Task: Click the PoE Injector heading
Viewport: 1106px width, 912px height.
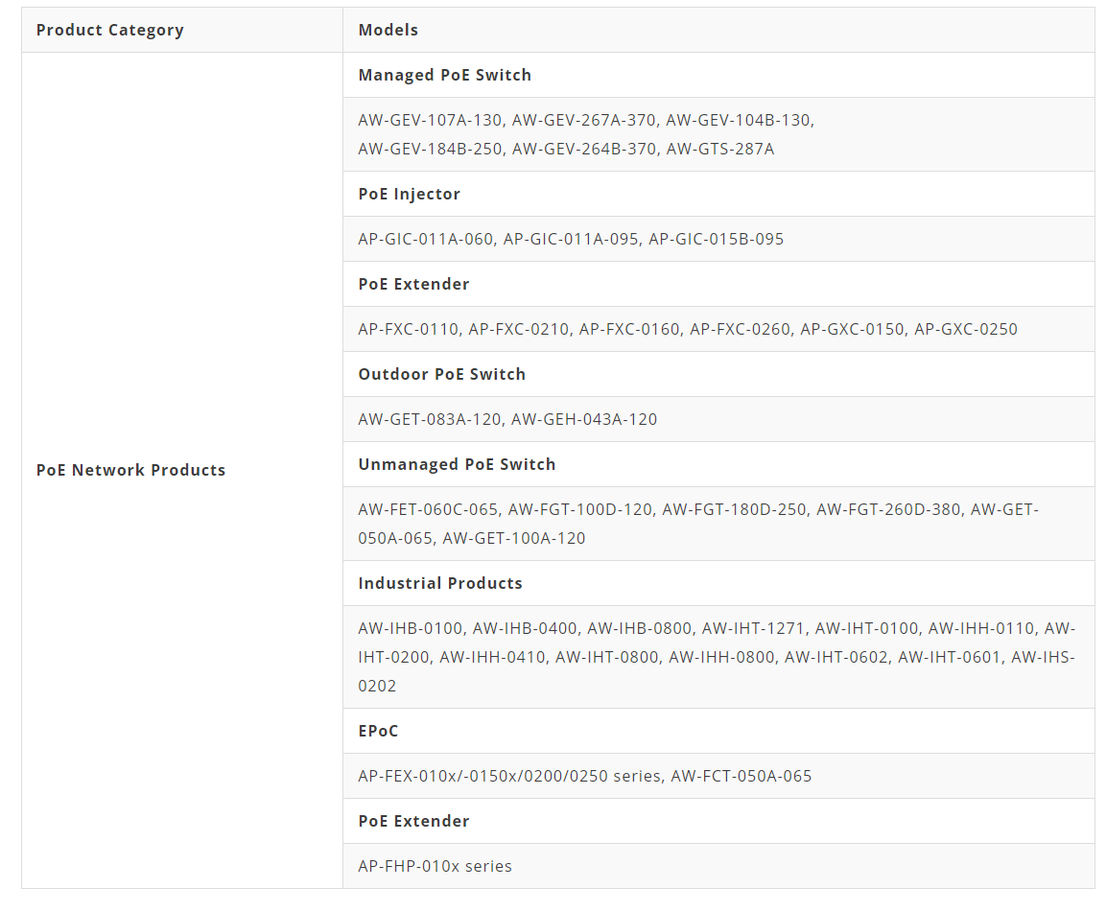Action: [409, 194]
